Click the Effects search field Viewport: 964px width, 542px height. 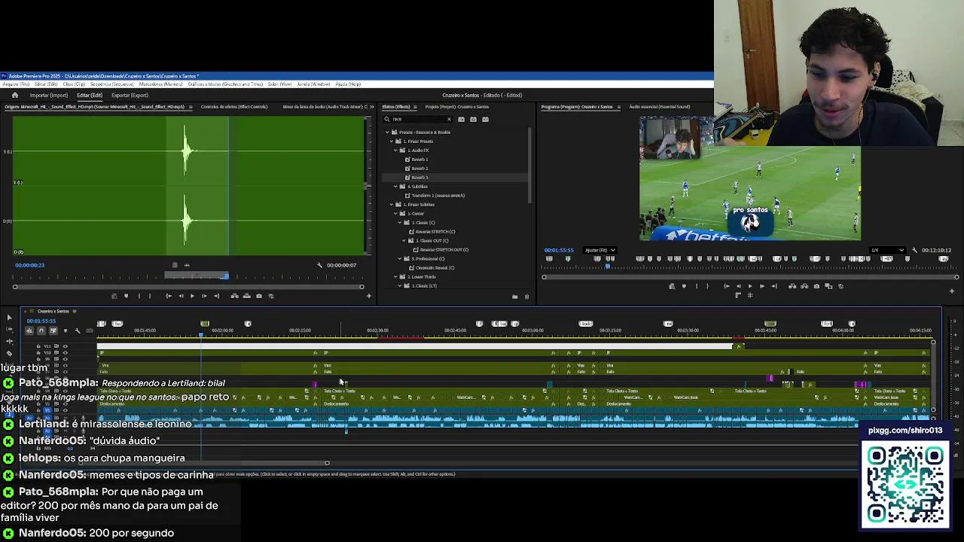419,119
